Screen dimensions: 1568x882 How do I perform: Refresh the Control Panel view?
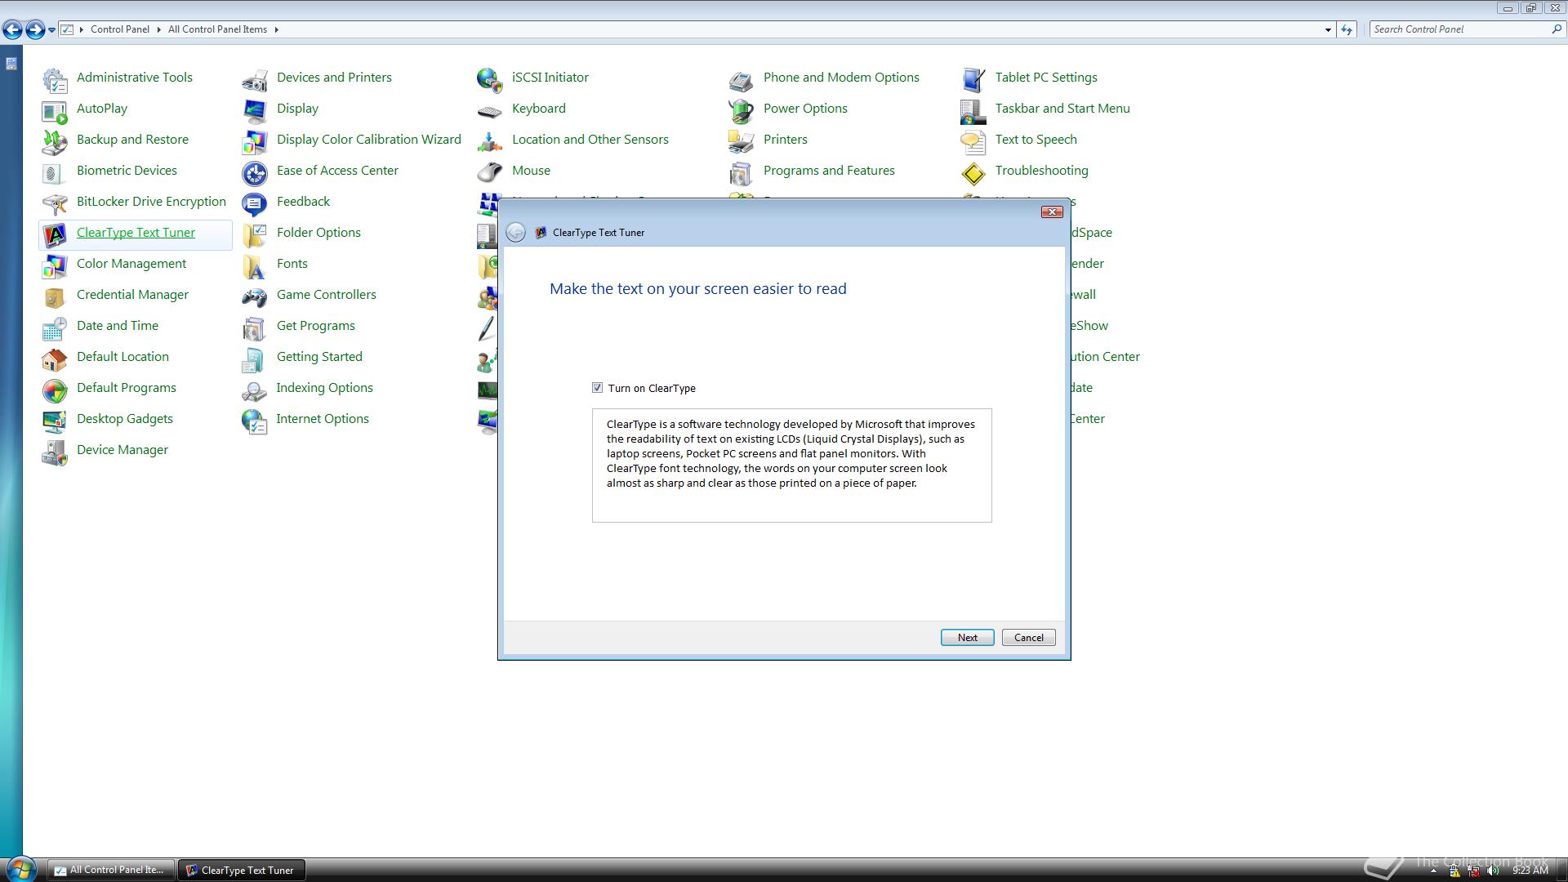[x=1347, y=29]
